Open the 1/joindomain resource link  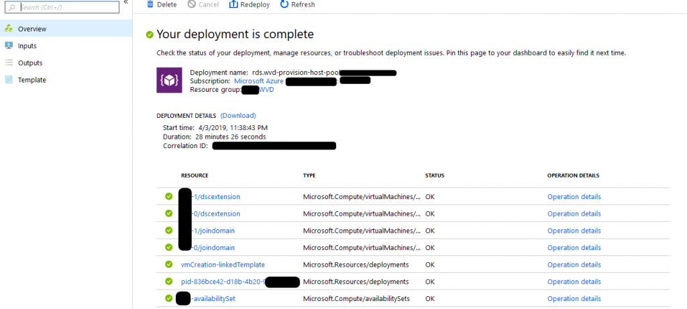213,231
